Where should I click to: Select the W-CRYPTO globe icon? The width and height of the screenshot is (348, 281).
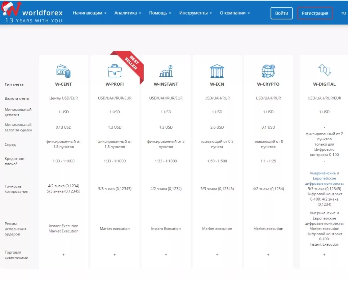tap(268, 71)
